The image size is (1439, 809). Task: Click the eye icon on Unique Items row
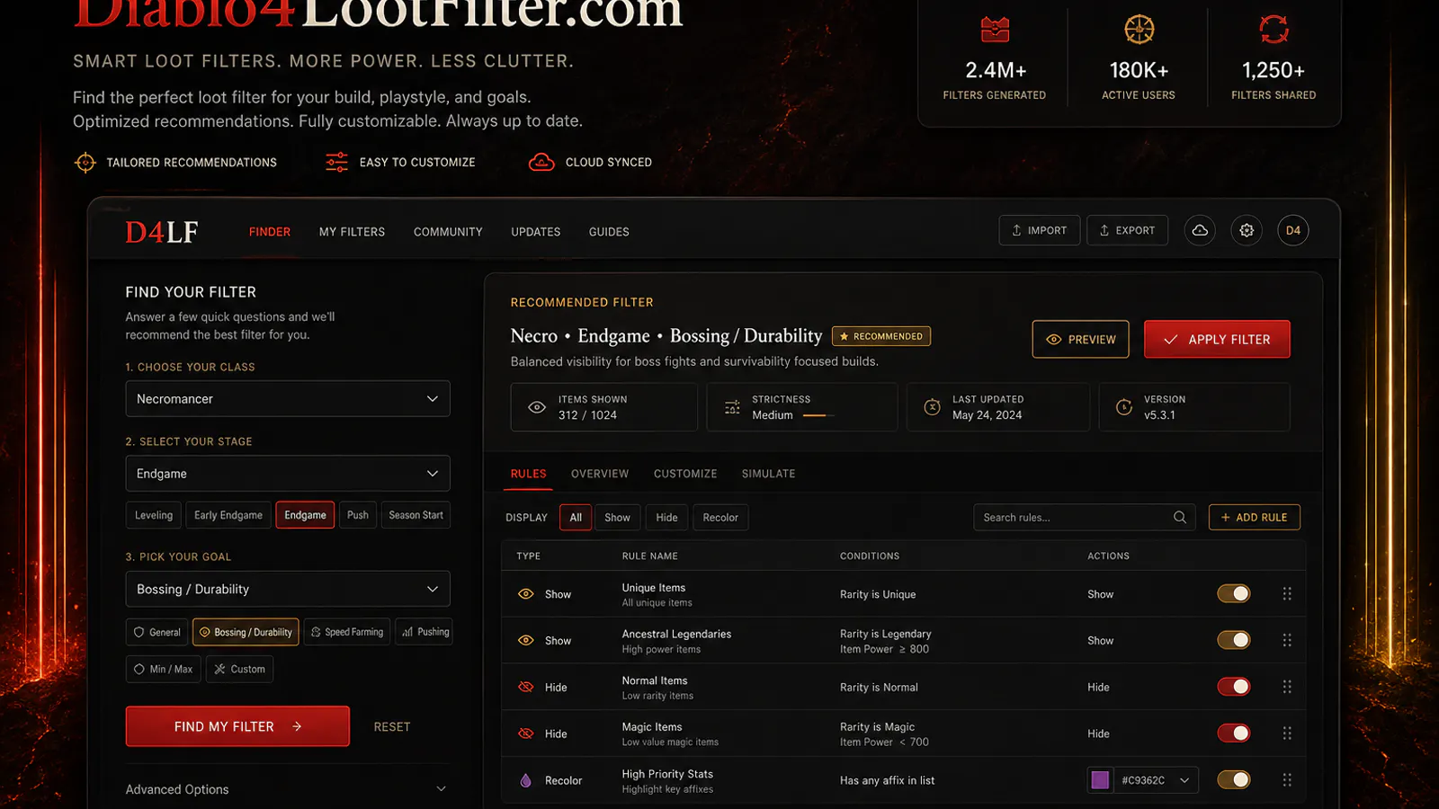point(526,594)
